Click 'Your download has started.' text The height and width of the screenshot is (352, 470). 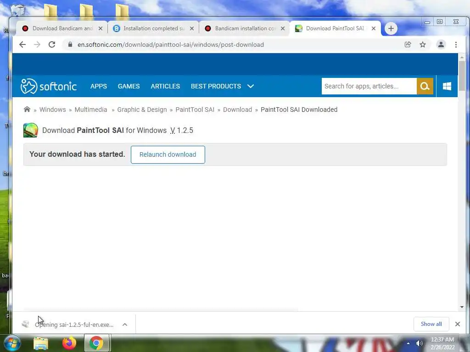tap(77, 154)
